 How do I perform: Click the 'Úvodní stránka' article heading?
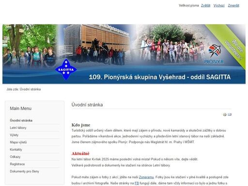(87, 105)
